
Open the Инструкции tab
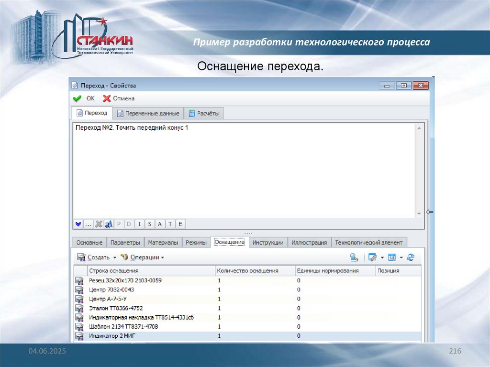pyautogui.click(x=268, y=243)
